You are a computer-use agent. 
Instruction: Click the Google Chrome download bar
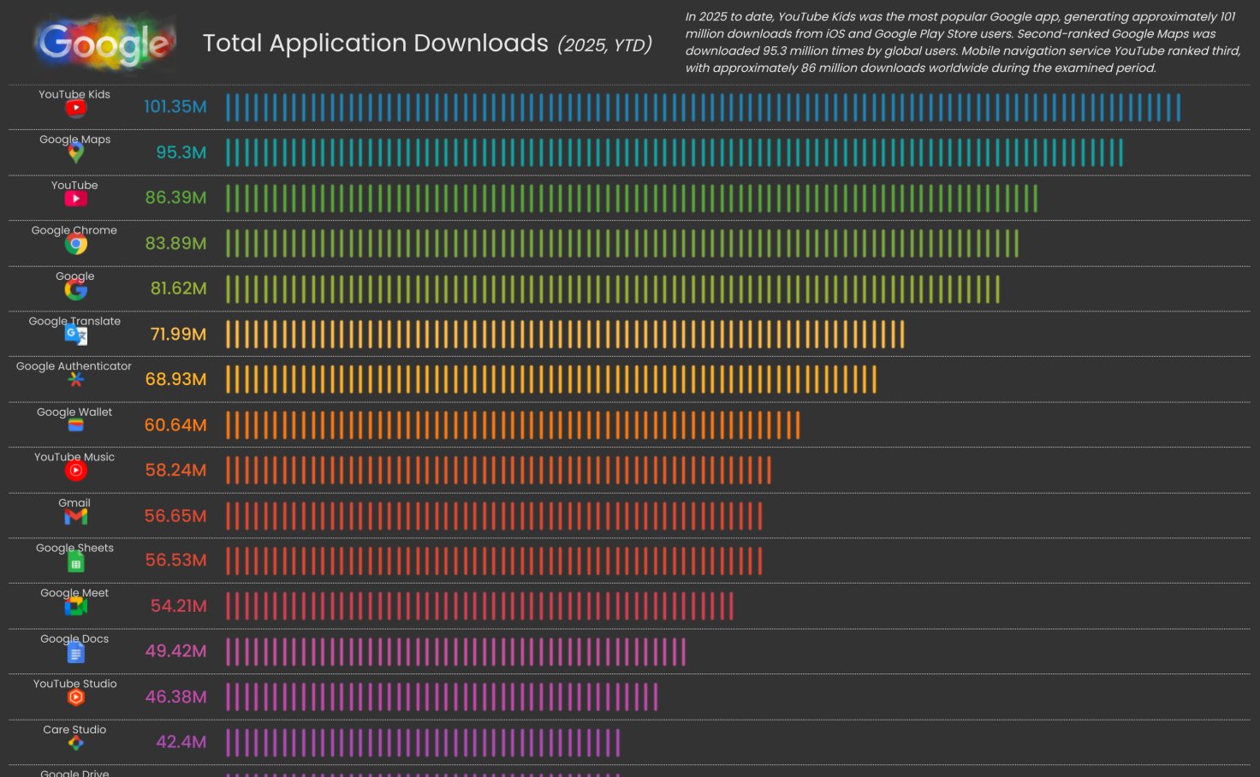[x=622, y=243]
